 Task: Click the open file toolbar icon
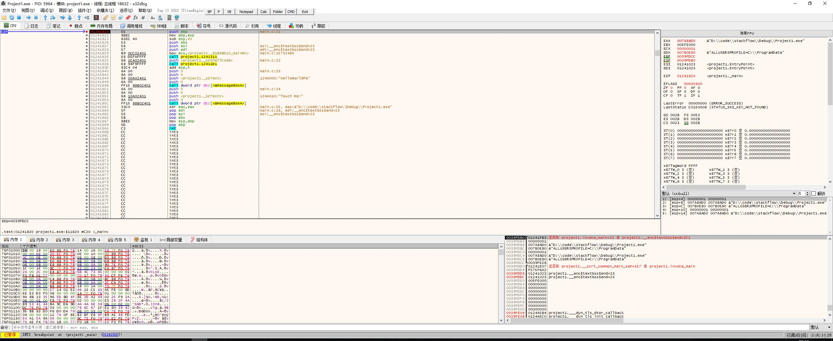click(x=4, y=18)
